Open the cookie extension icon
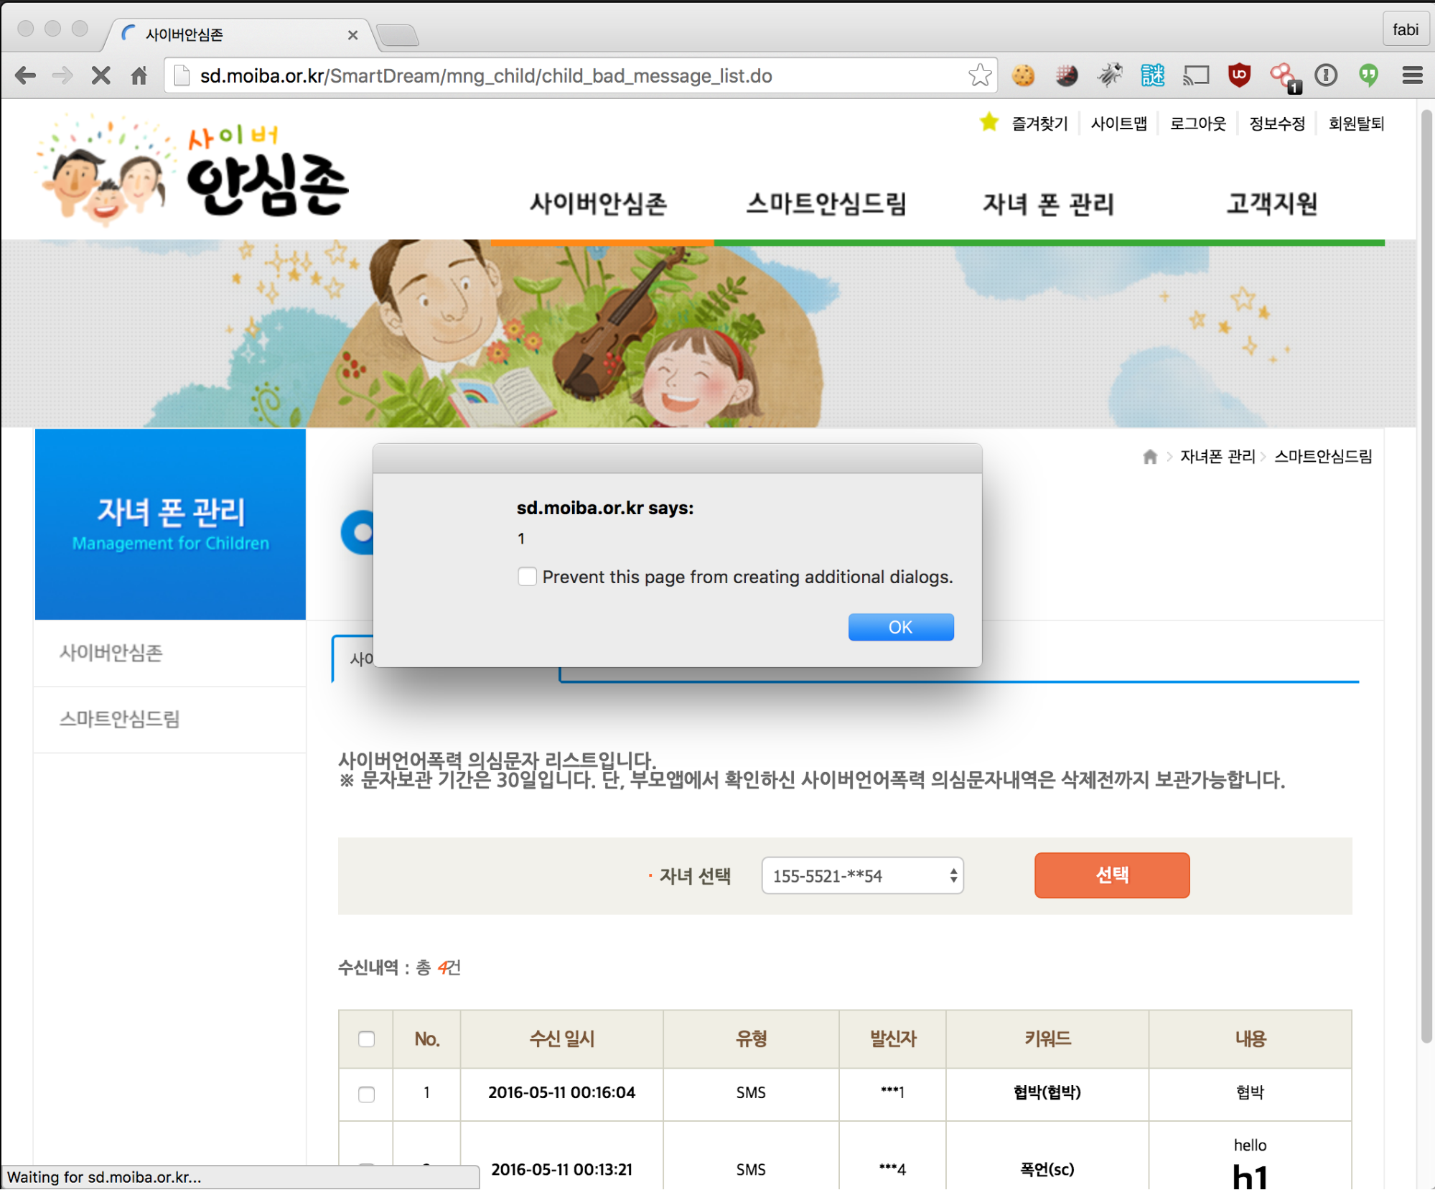Image resolution: width=1435 pixels, height=1190 pixels. point(1023,75)
